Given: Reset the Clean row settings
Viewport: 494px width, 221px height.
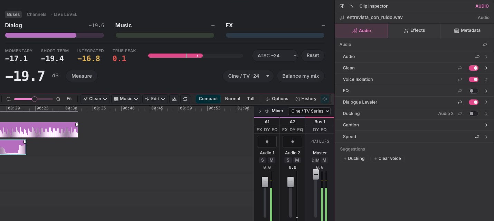Looking at the screenshot, I should click(x=460, y=68).
